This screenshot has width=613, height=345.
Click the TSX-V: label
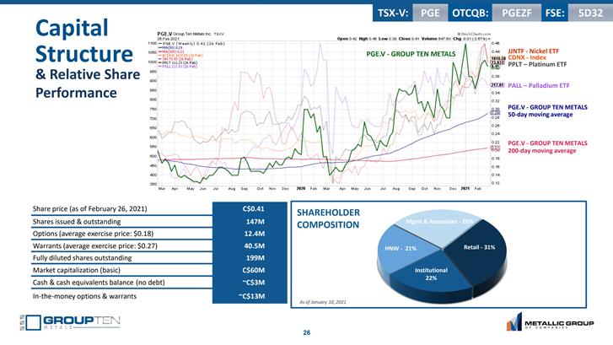tap(393, 13)
